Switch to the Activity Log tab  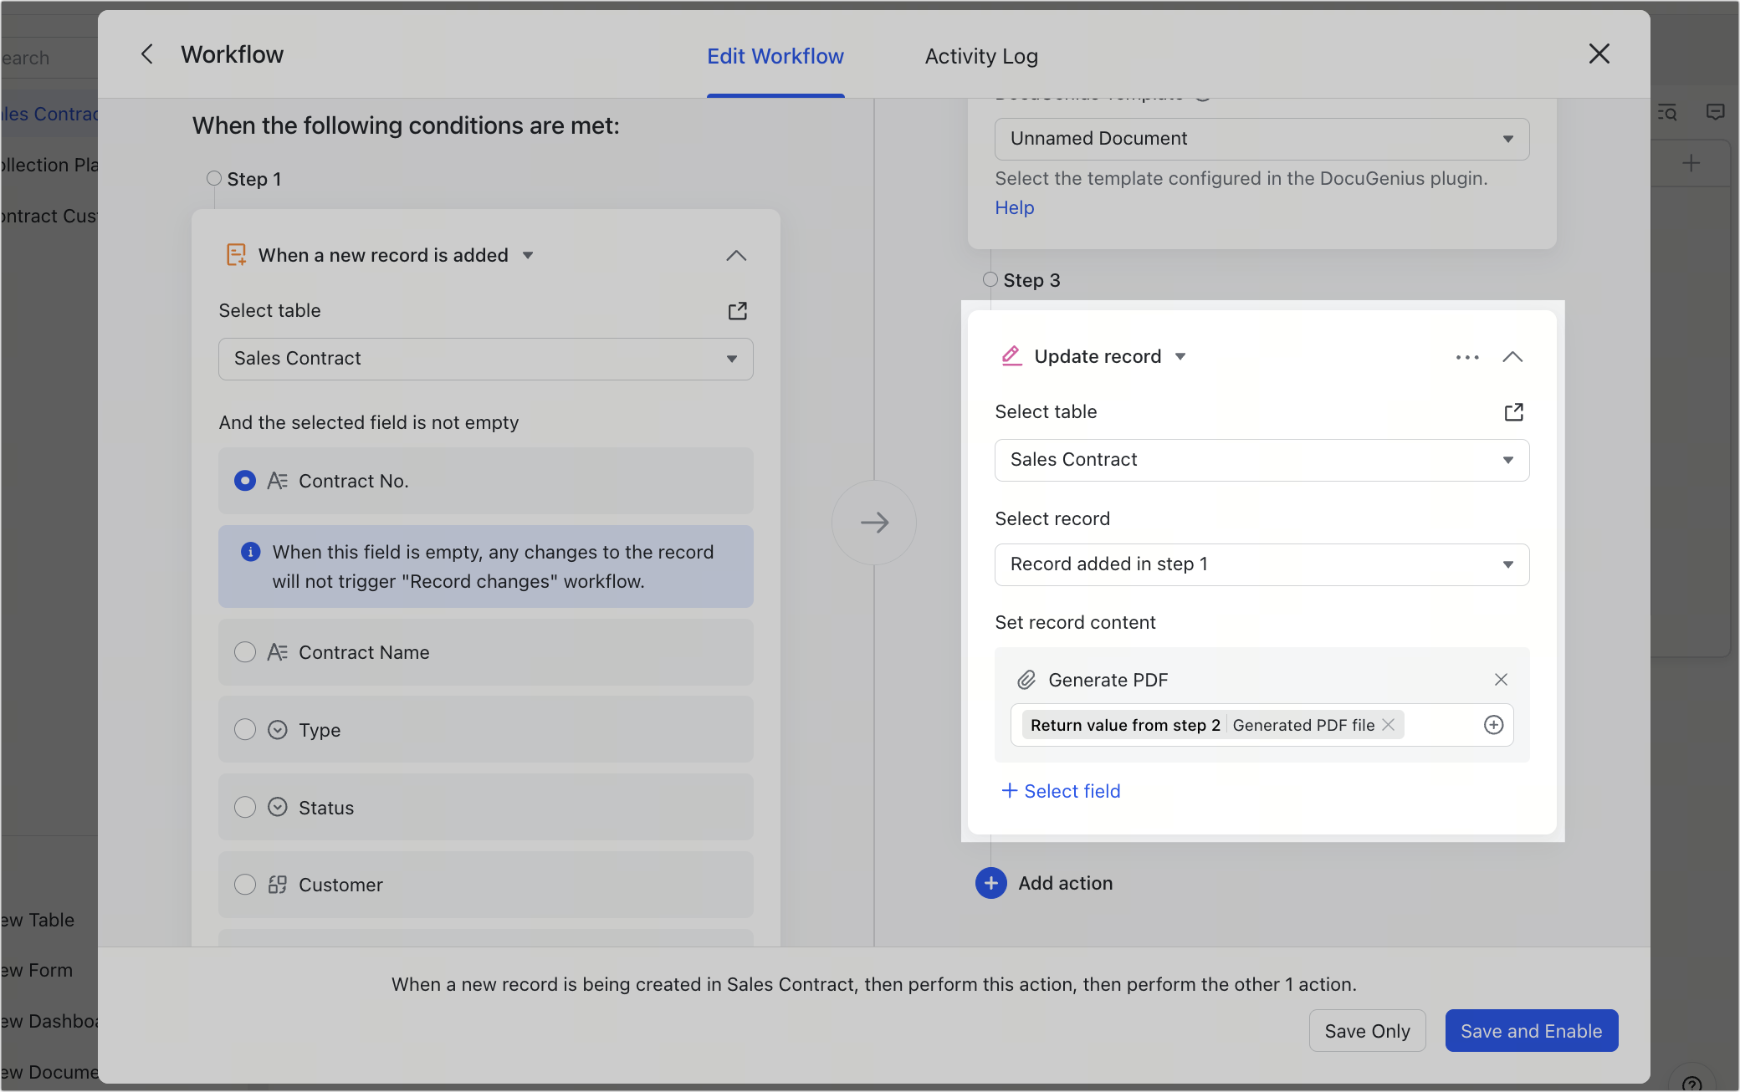click(980, 55)
